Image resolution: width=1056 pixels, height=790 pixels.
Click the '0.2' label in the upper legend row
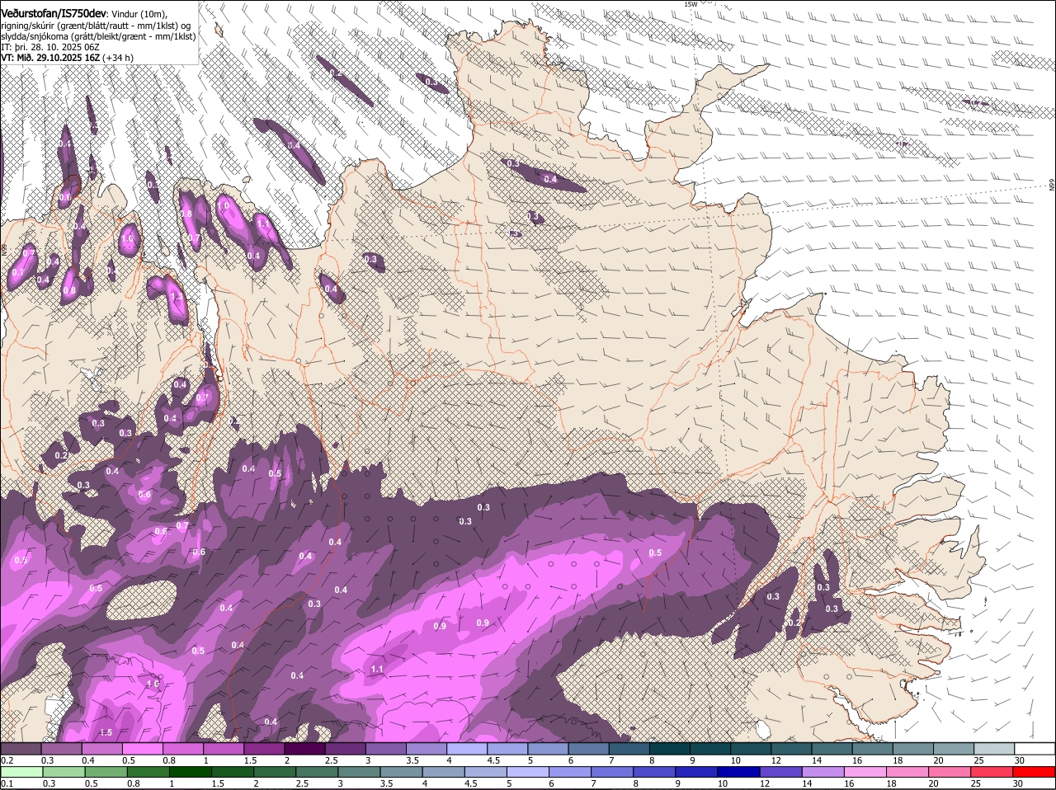[x=7, y=760]
